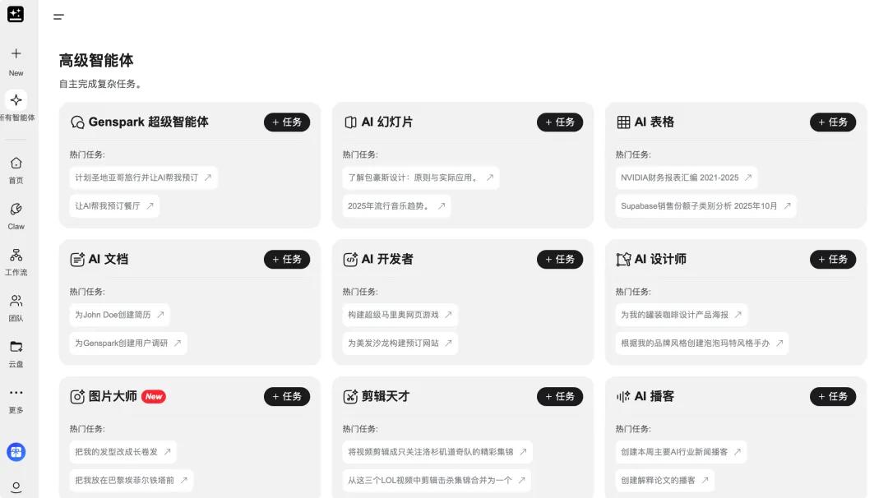Click AI 文档 document icon
Viewport: 888px width, 498px height.
(77, 259)
